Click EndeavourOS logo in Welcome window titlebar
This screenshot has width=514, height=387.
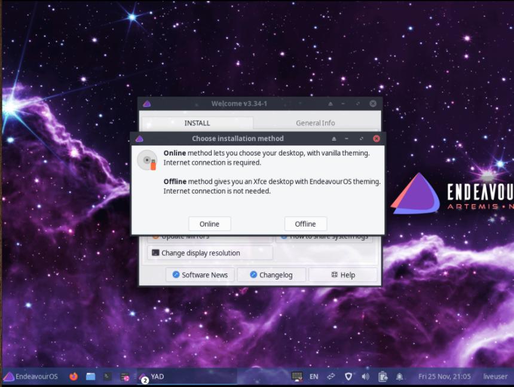pos(147,104)
